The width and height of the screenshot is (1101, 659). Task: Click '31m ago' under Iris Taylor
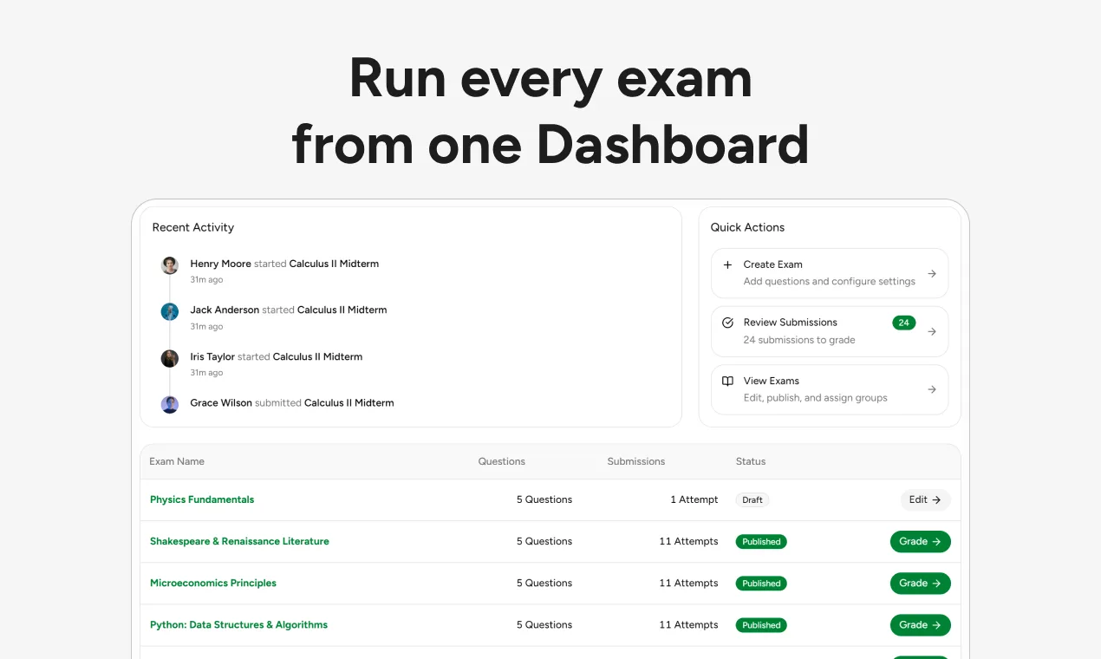tap(206, 373)
